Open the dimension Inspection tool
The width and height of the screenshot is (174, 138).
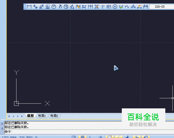pos(121,7)
